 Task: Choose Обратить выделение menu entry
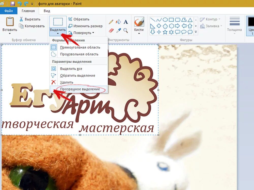click(x=79, y=75)
